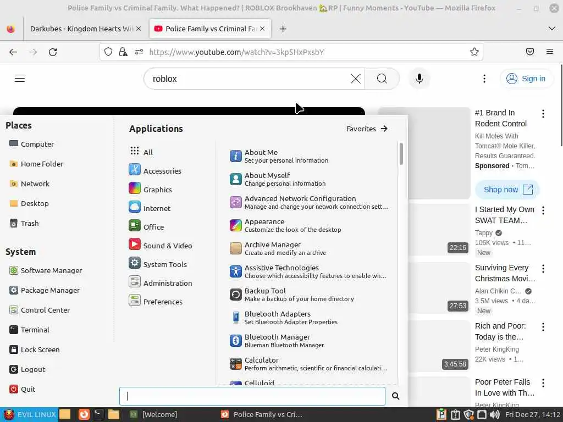Select the Administration category

tap(161, 282)
